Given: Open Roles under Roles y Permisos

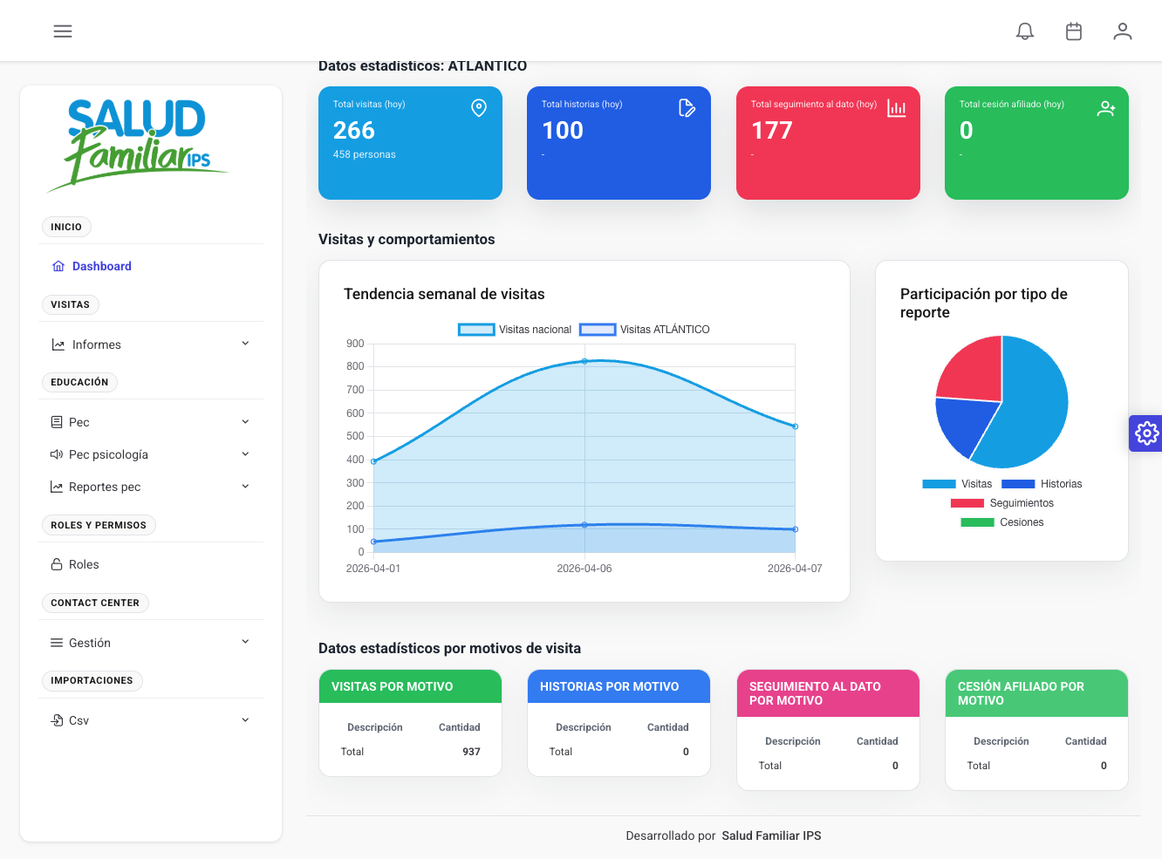Looking at the screenshot, I should [x=85, y=564].
